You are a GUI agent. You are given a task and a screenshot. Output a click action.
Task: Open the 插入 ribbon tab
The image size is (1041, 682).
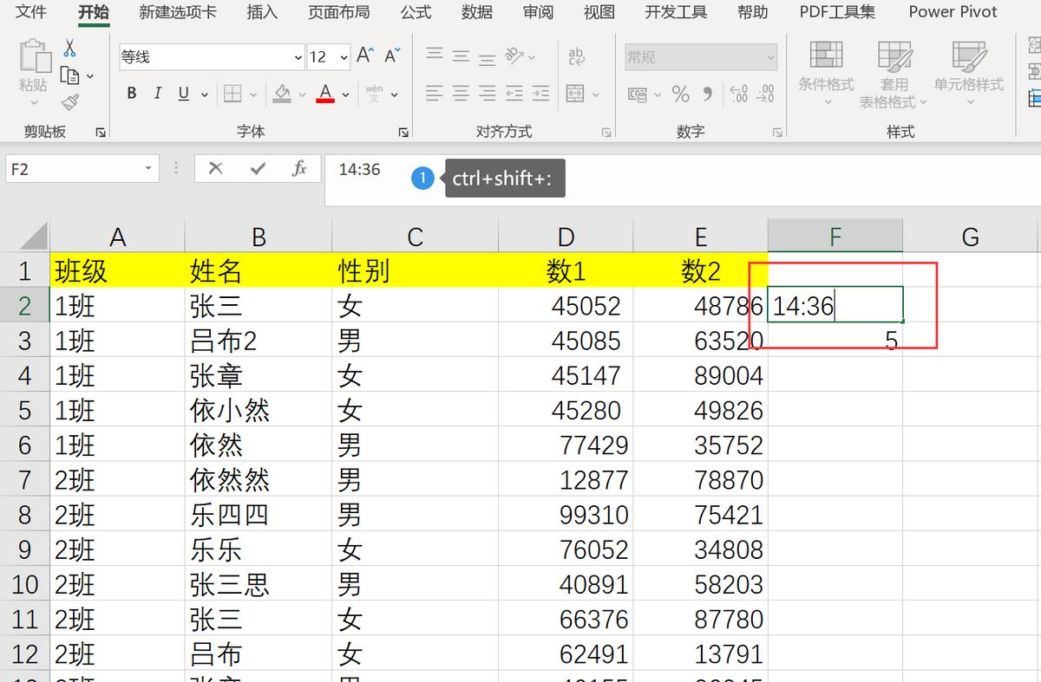tap(262, 12)
